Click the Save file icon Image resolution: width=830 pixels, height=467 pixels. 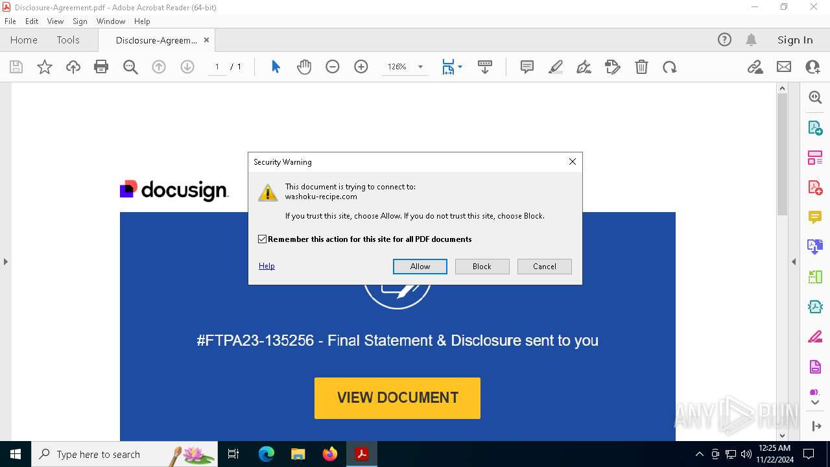[x=16, y=67]
